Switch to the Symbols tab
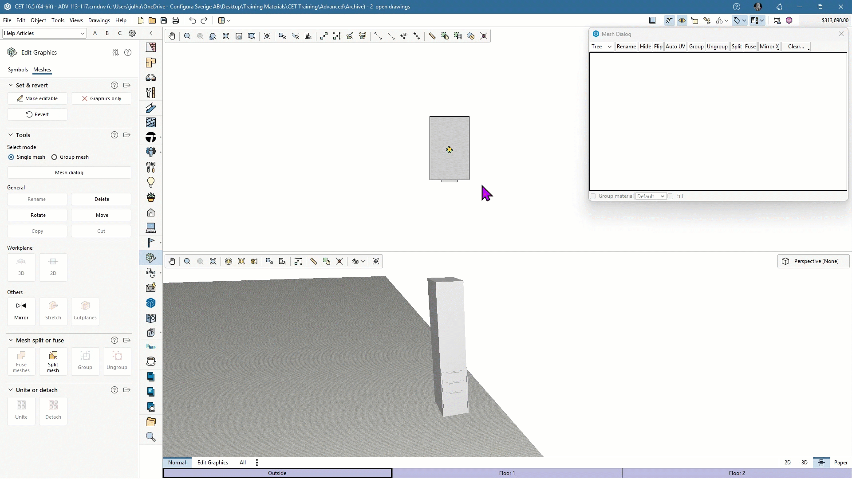 click(18, 70)
